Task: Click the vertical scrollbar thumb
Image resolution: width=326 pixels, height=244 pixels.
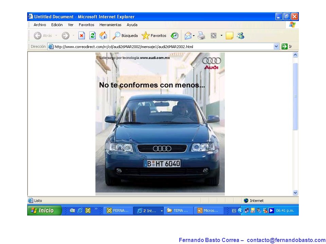Action: pyautogui.click(x=295, y=97)
